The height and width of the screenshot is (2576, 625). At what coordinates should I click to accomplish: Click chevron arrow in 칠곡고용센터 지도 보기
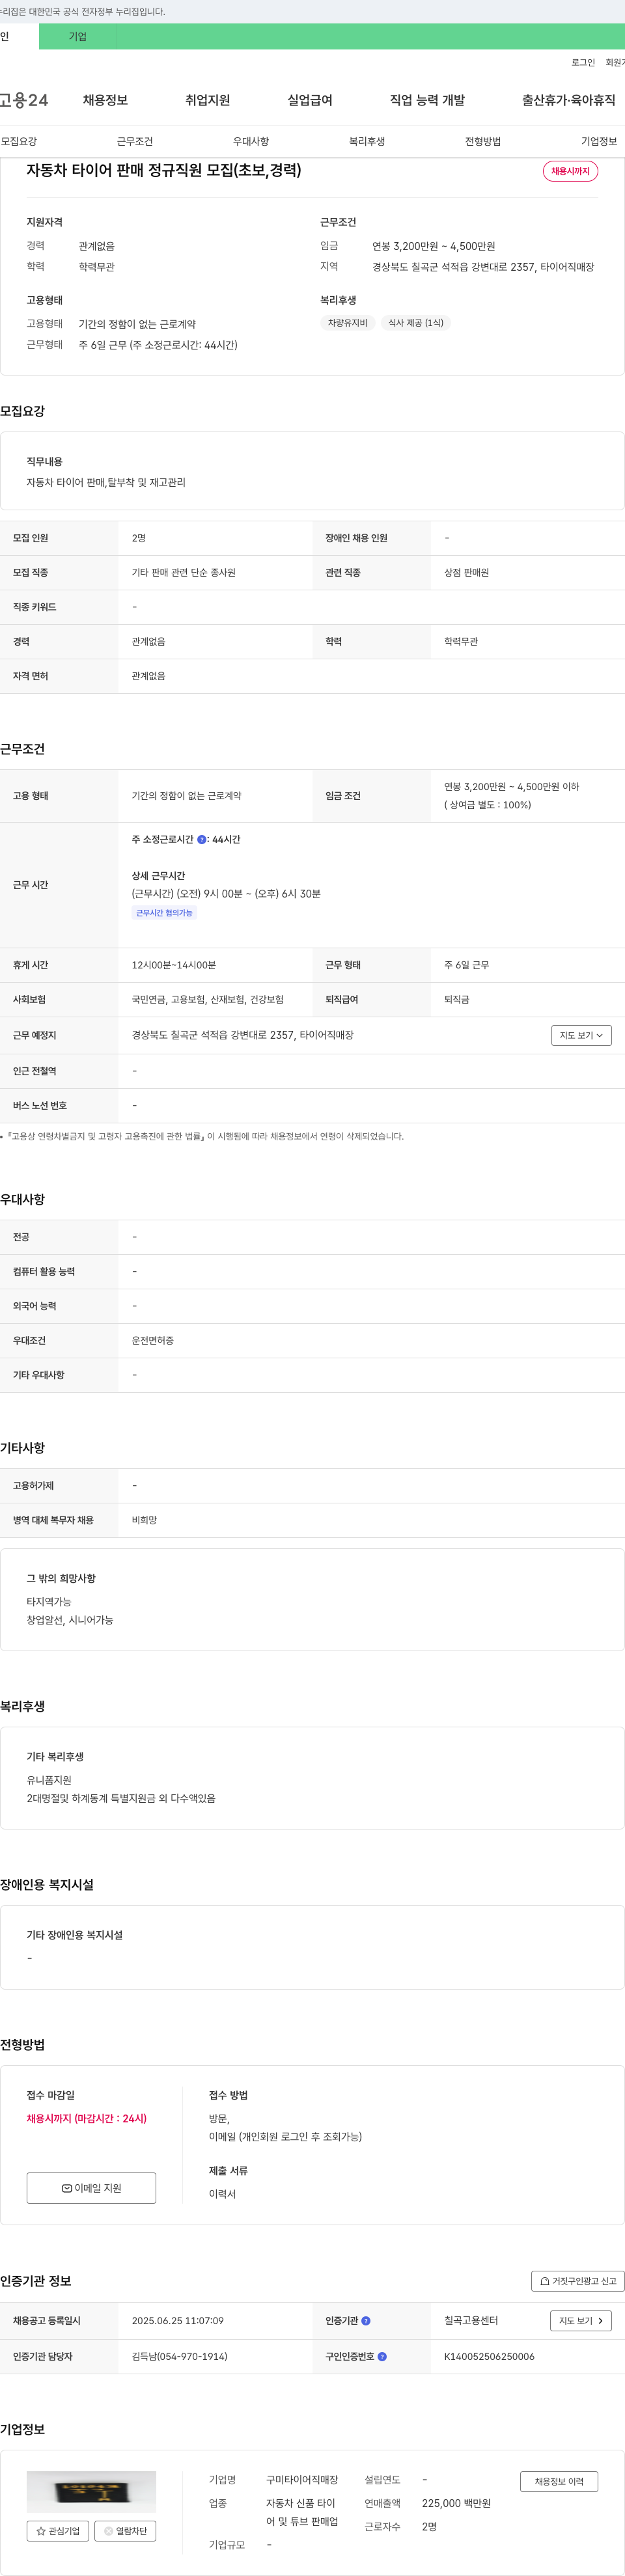[600, 2321]
